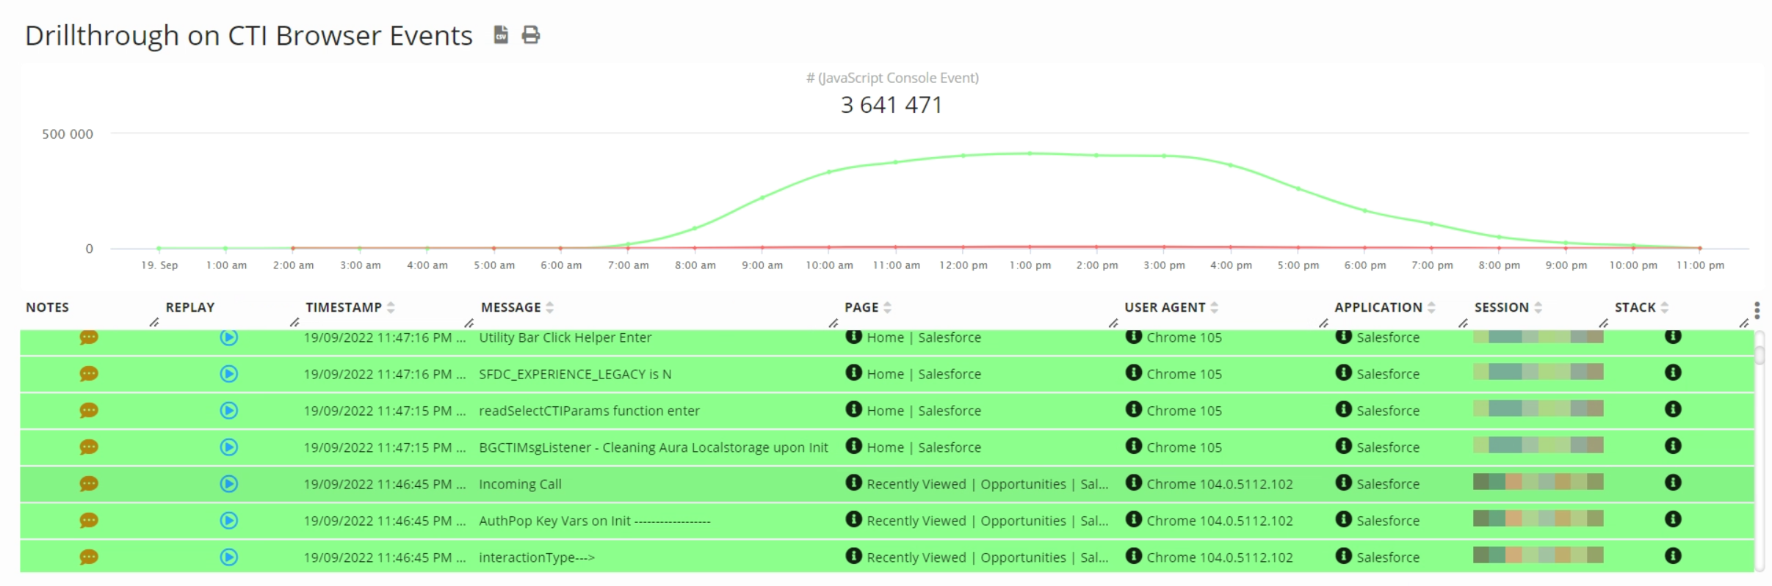View stack info for readSelectCTIParams row

tap(1673, 409)
